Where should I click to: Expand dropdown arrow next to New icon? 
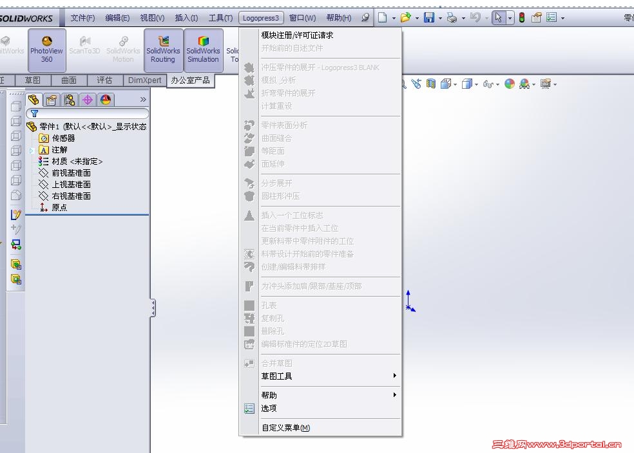click(394, 18)
